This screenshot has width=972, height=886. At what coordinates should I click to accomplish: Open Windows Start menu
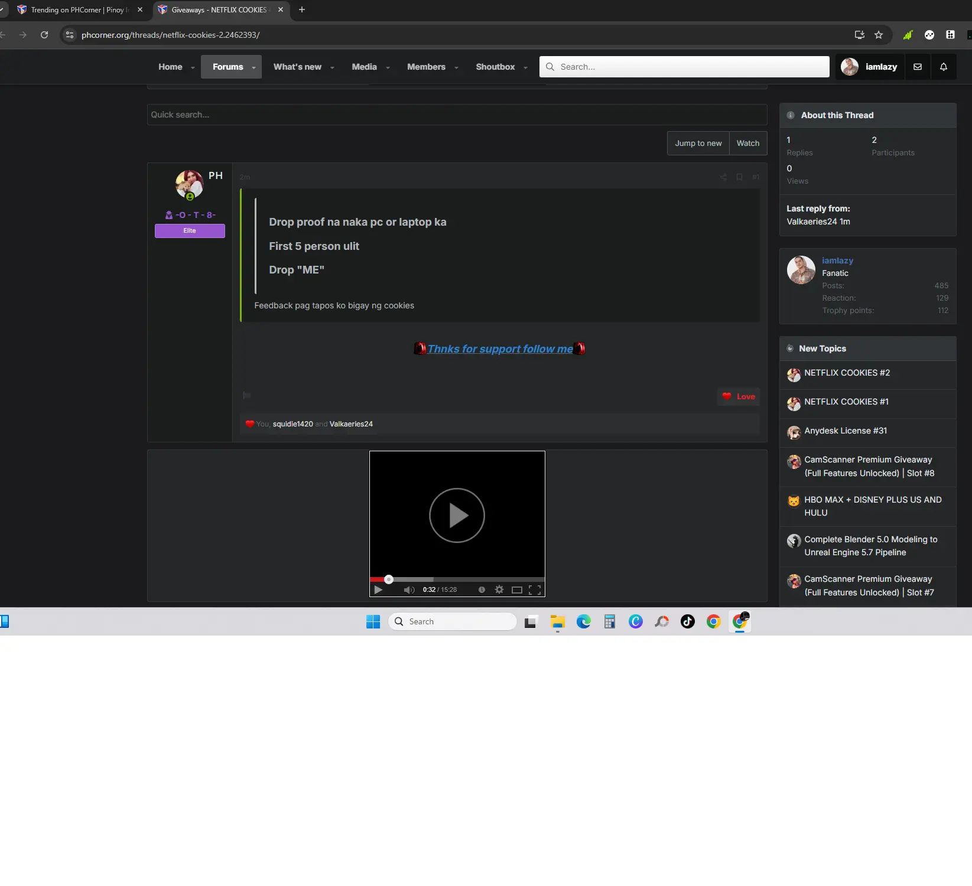[373, 621]
